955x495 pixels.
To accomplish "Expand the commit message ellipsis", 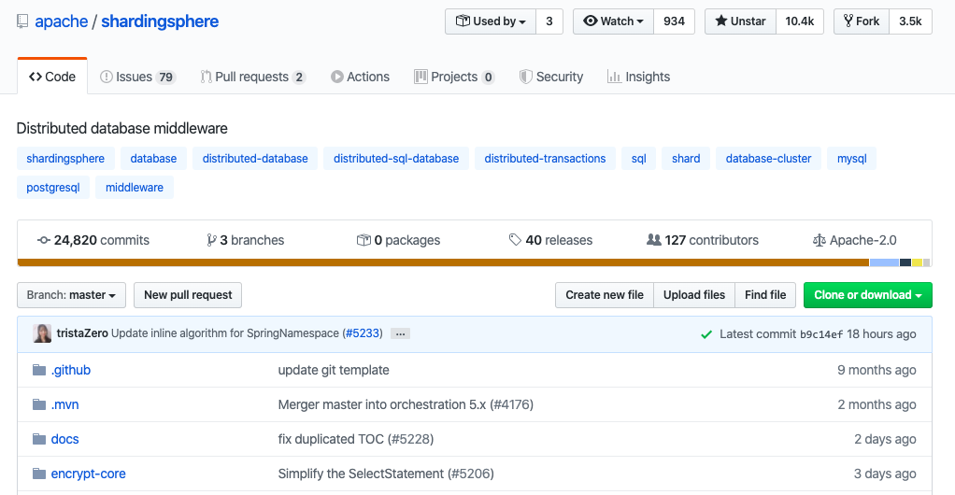I will (x=400, y=333).
